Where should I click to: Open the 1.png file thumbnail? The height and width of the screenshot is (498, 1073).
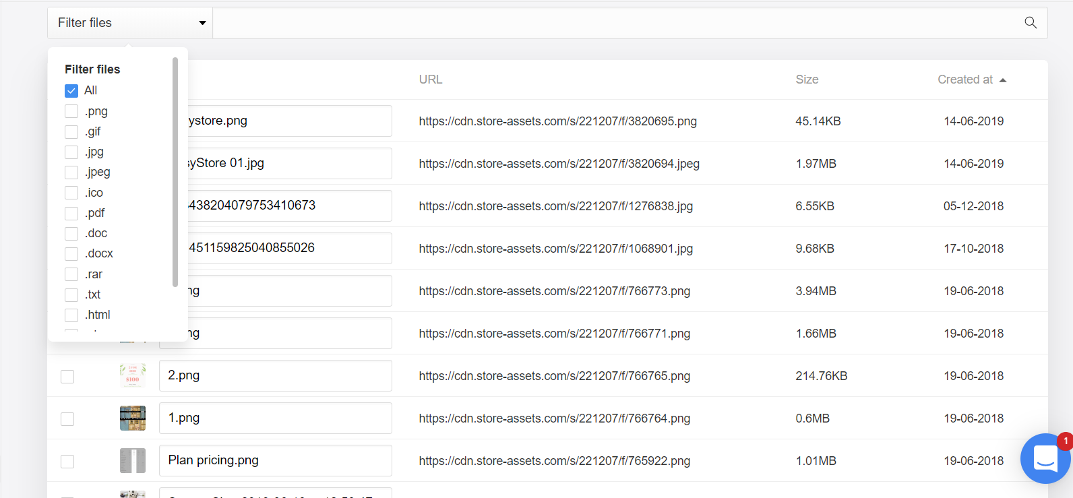click(x=133, y=418)
